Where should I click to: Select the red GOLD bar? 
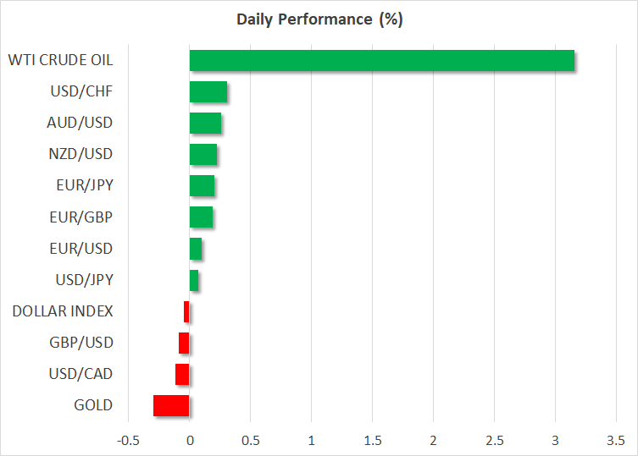(171, 405)
